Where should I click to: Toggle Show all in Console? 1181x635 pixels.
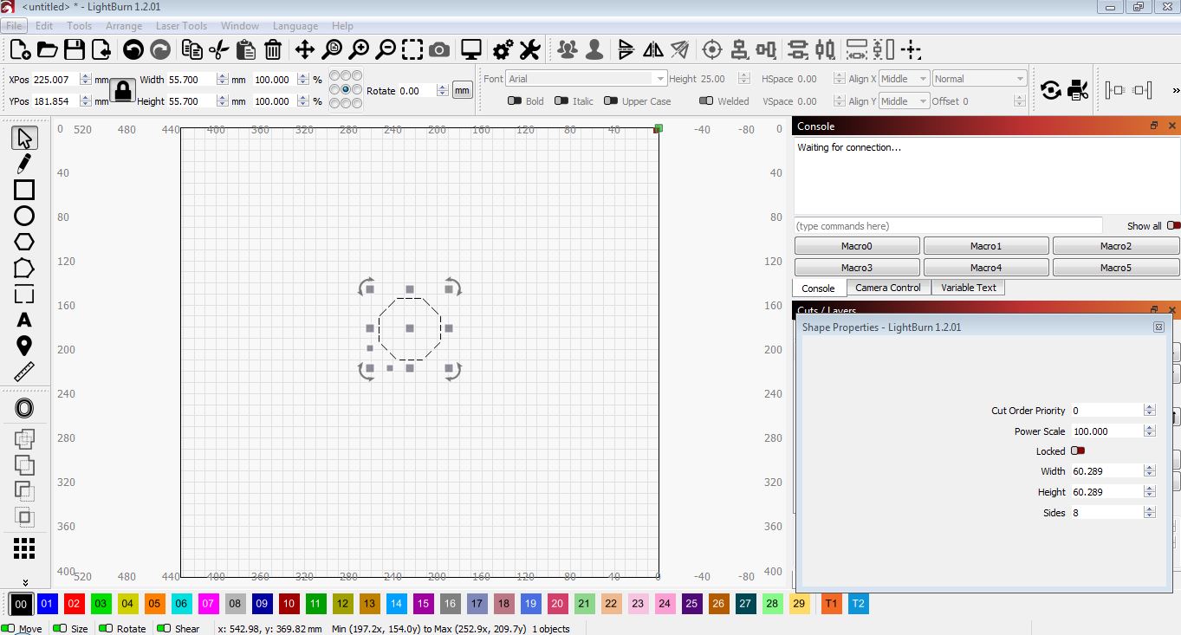click(1173, 226)
